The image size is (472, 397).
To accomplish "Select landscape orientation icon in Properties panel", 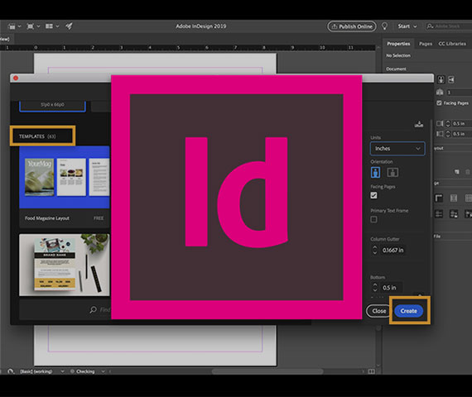I will [x=451, y=79].
